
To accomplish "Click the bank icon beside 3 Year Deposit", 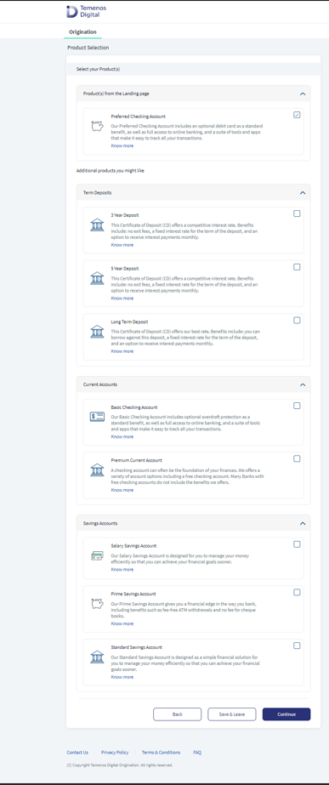I will point(97,225).
